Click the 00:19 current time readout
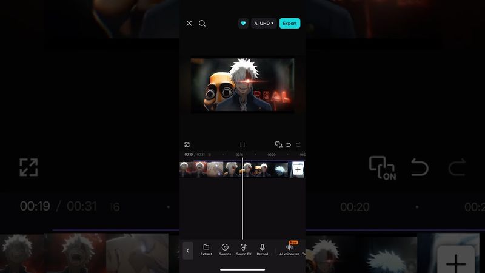 click(x=189, y=155)
